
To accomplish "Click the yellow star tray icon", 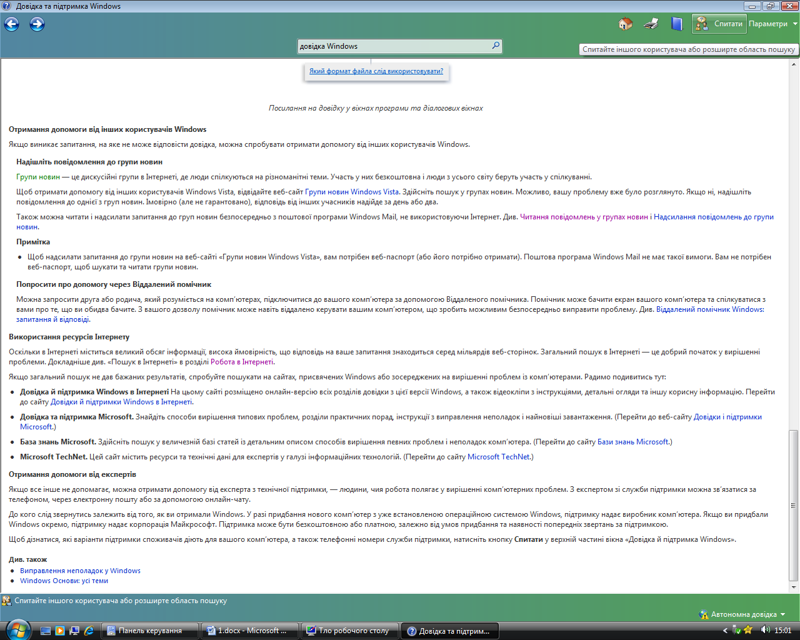I will [x=748, y=630].
